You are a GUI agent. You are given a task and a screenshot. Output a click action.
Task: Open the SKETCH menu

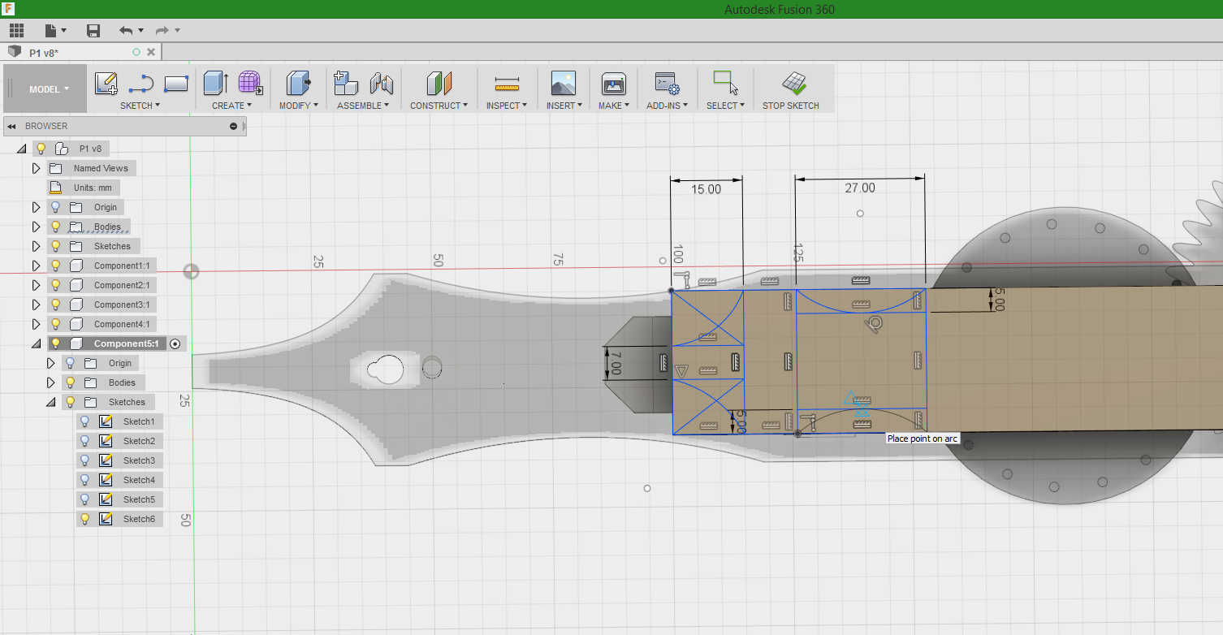point(140,106)
